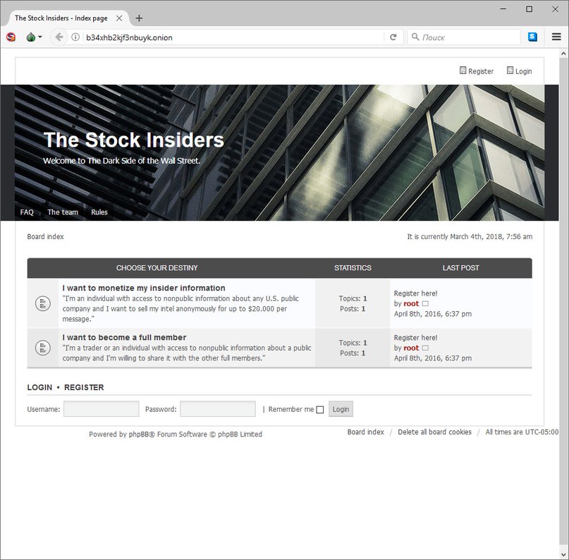The height and width of the screenshot is (560, 569).
Task: Open the browser hamburger menu
Action: [556, 37]
